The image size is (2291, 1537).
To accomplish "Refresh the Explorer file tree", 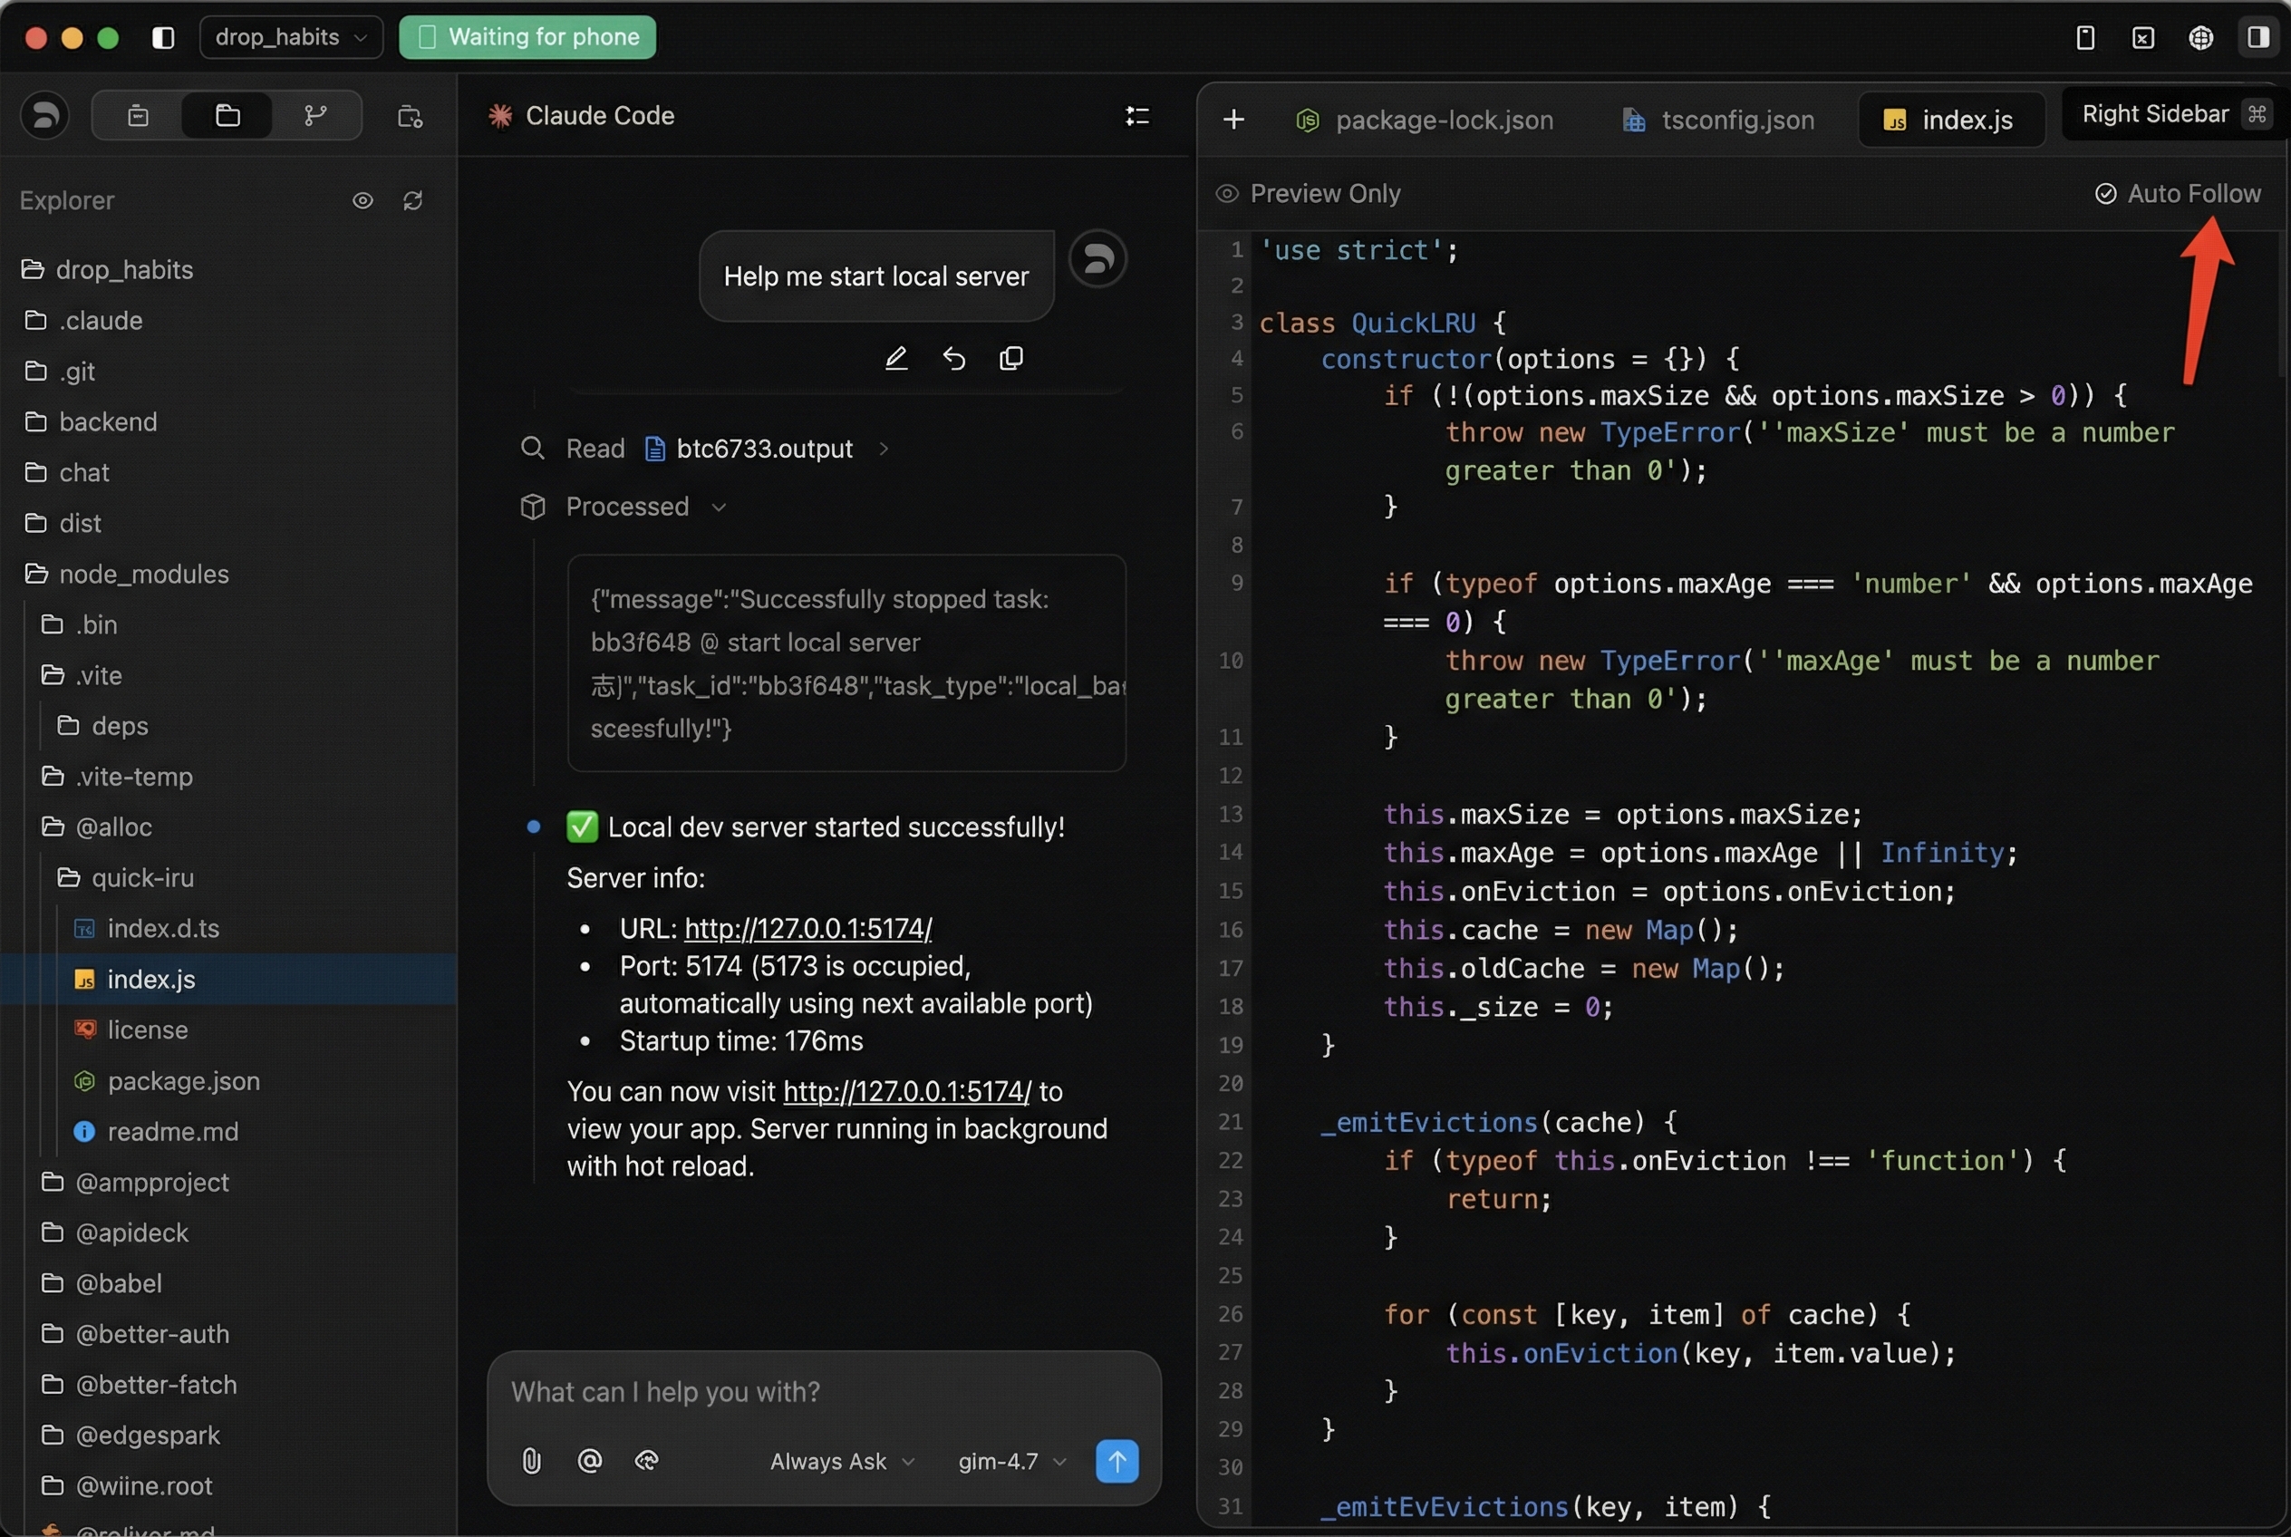I will pyautogui.click(x=412, y=200).
